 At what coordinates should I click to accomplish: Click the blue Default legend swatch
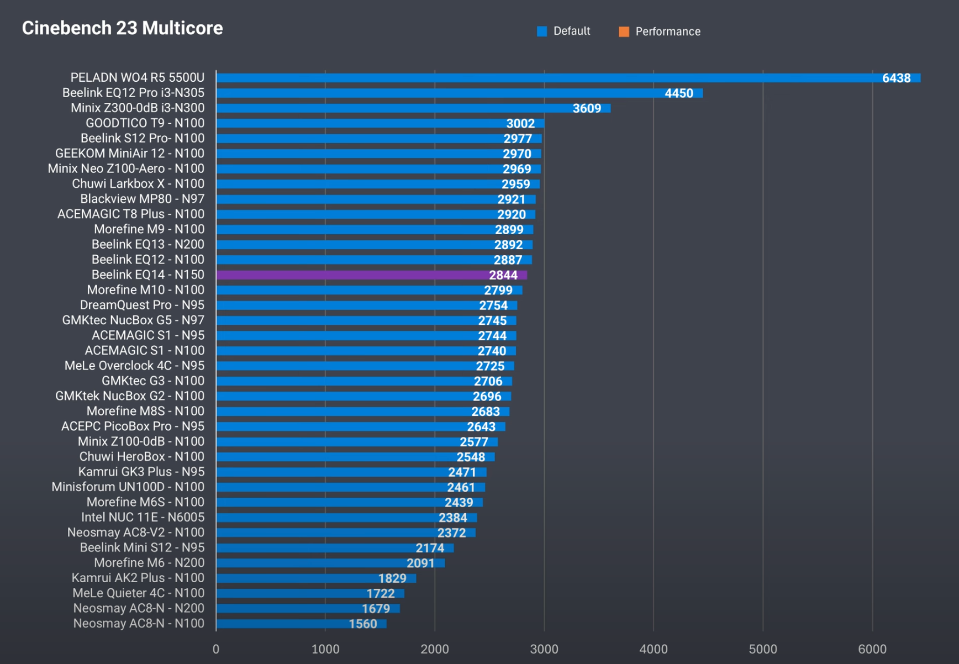point(542,31)
